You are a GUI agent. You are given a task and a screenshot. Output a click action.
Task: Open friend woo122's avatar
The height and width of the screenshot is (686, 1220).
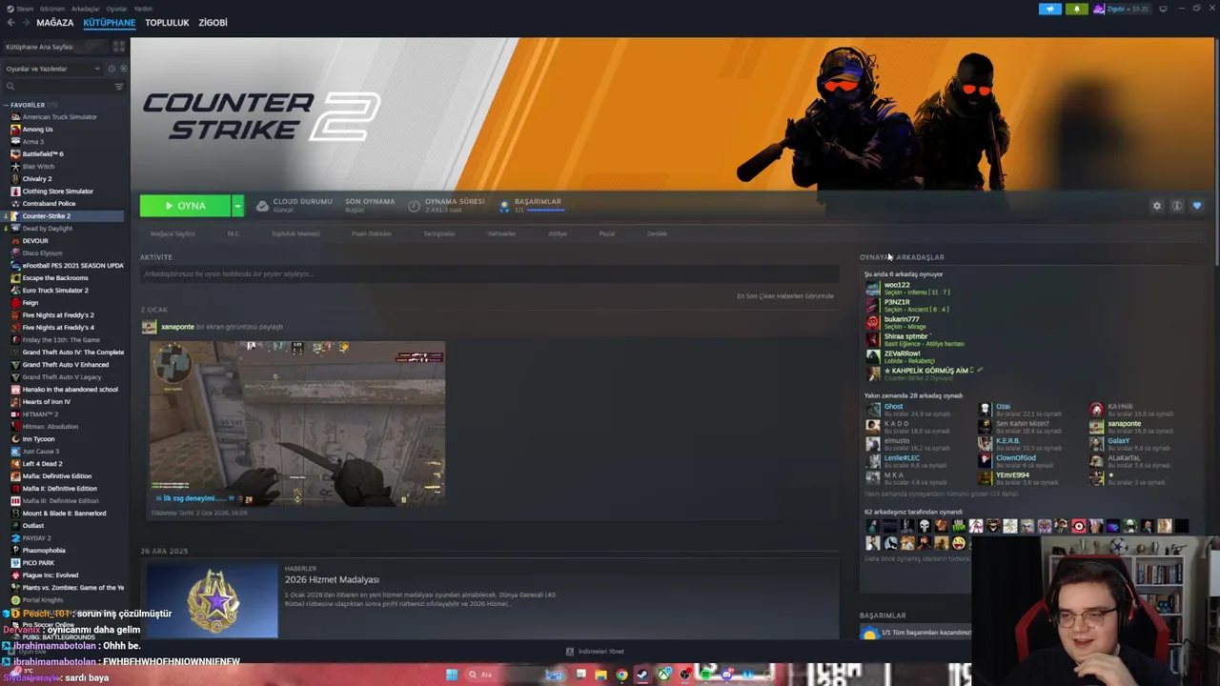tap(873, 288)
